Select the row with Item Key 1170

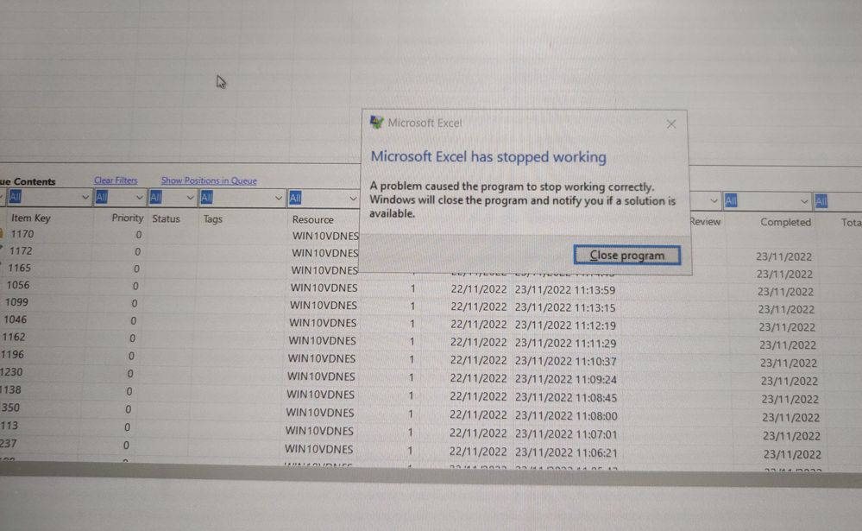coord(22,234)
